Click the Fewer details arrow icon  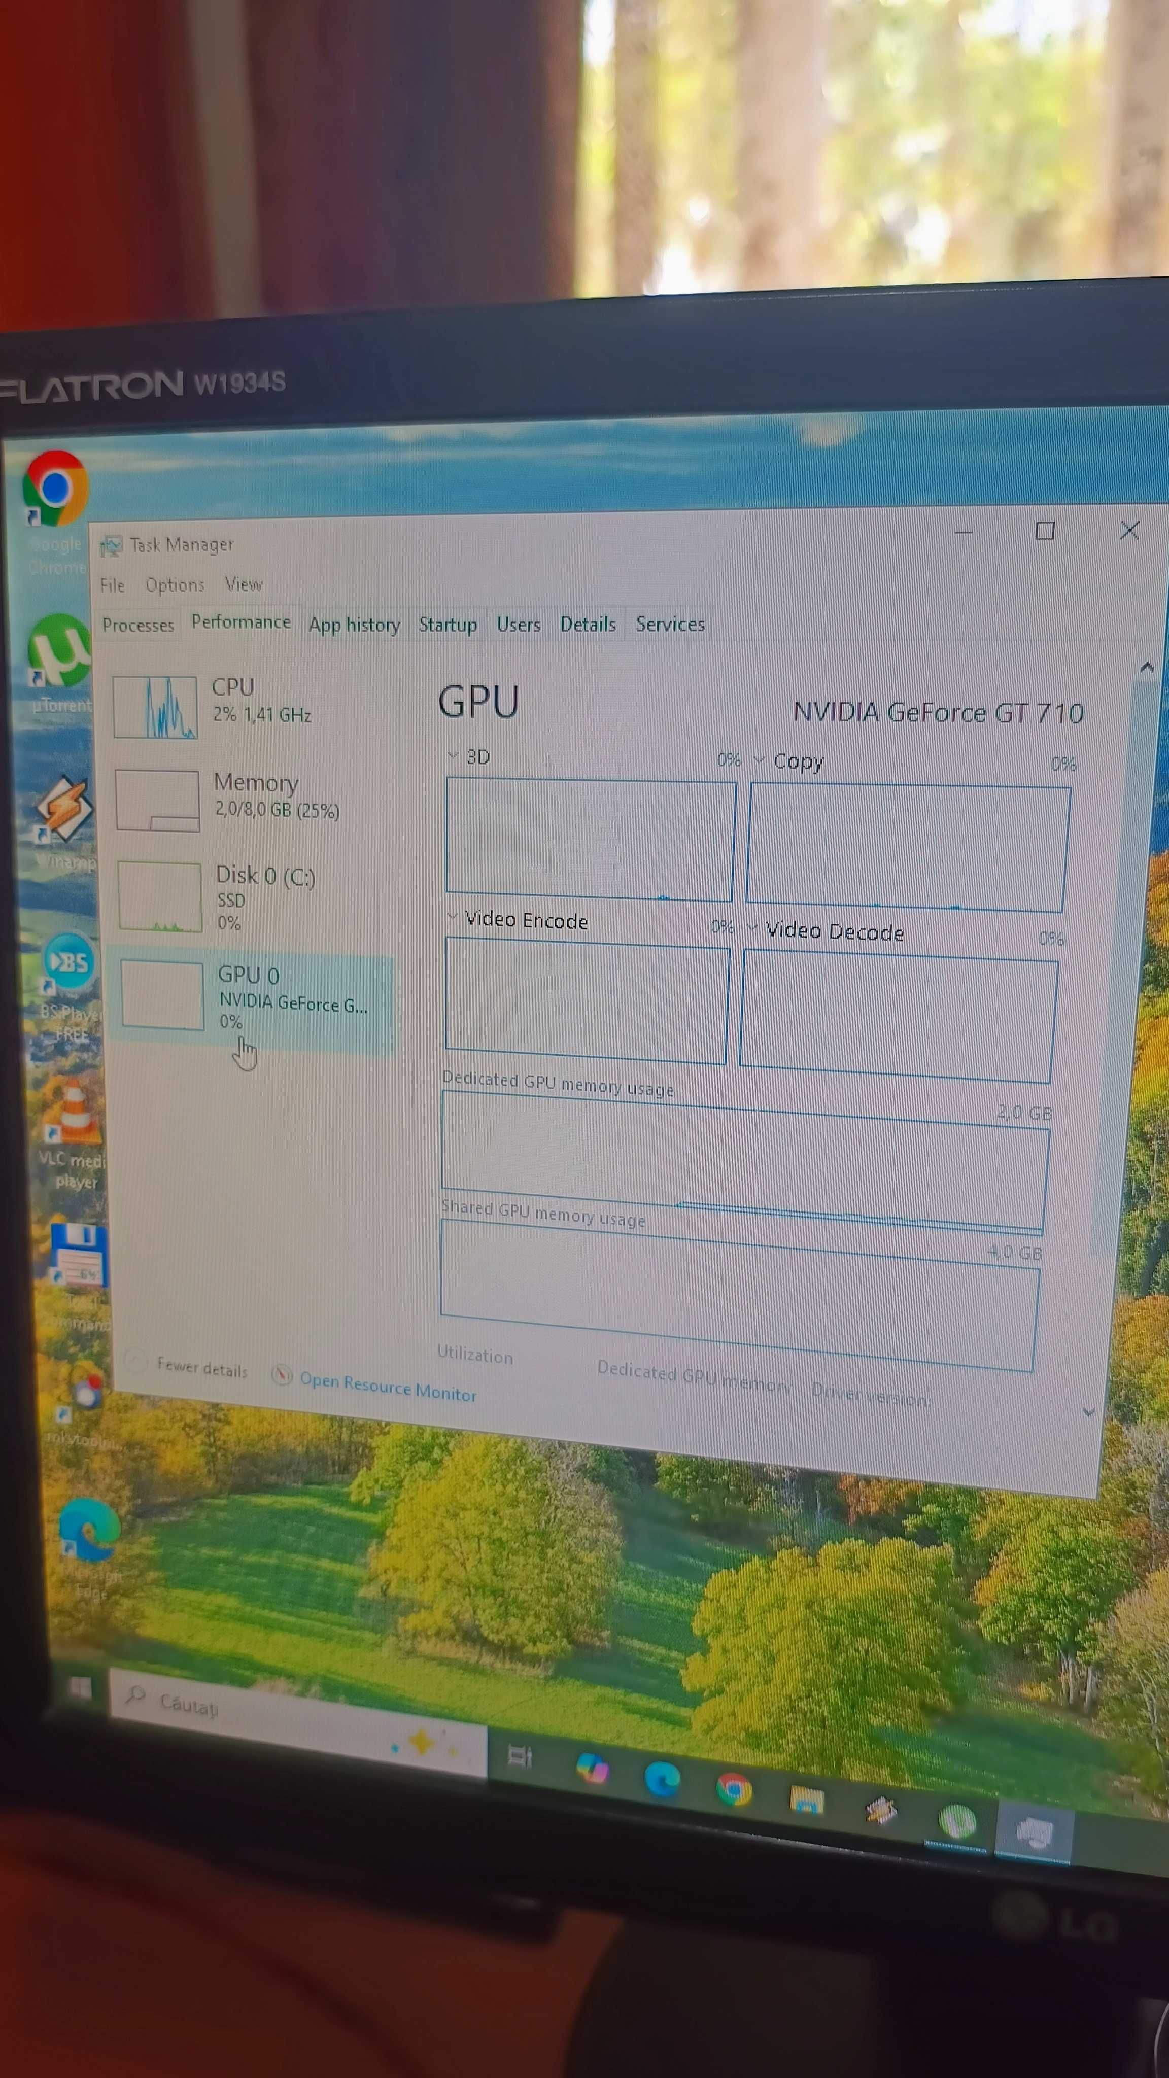(x=136, y=1361)
